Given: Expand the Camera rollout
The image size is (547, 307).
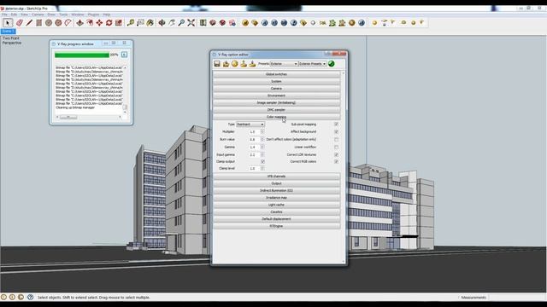Looking at the screenshot, I should [276, 89].
